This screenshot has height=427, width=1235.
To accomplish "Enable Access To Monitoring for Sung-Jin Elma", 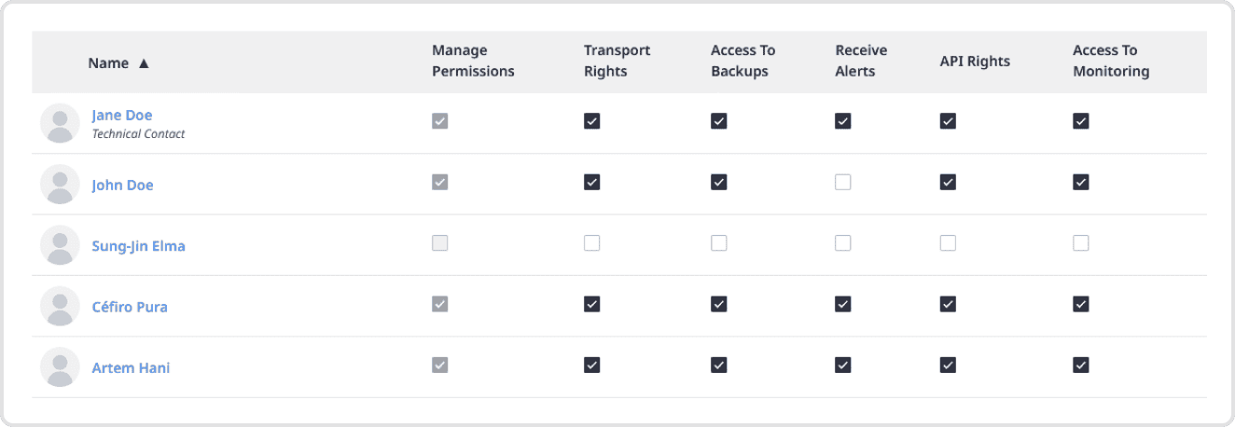I will pos(1081,243).
